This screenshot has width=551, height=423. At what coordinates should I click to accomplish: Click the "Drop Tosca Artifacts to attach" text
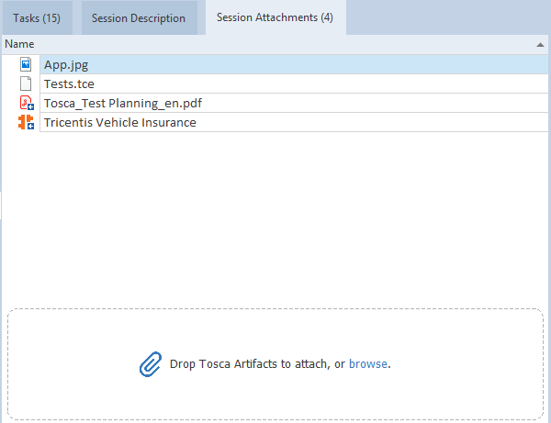point(248,364)
